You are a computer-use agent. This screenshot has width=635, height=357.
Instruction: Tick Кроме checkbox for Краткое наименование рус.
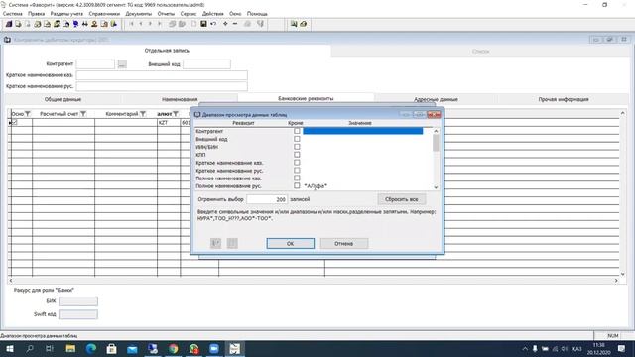coord(297,170)
